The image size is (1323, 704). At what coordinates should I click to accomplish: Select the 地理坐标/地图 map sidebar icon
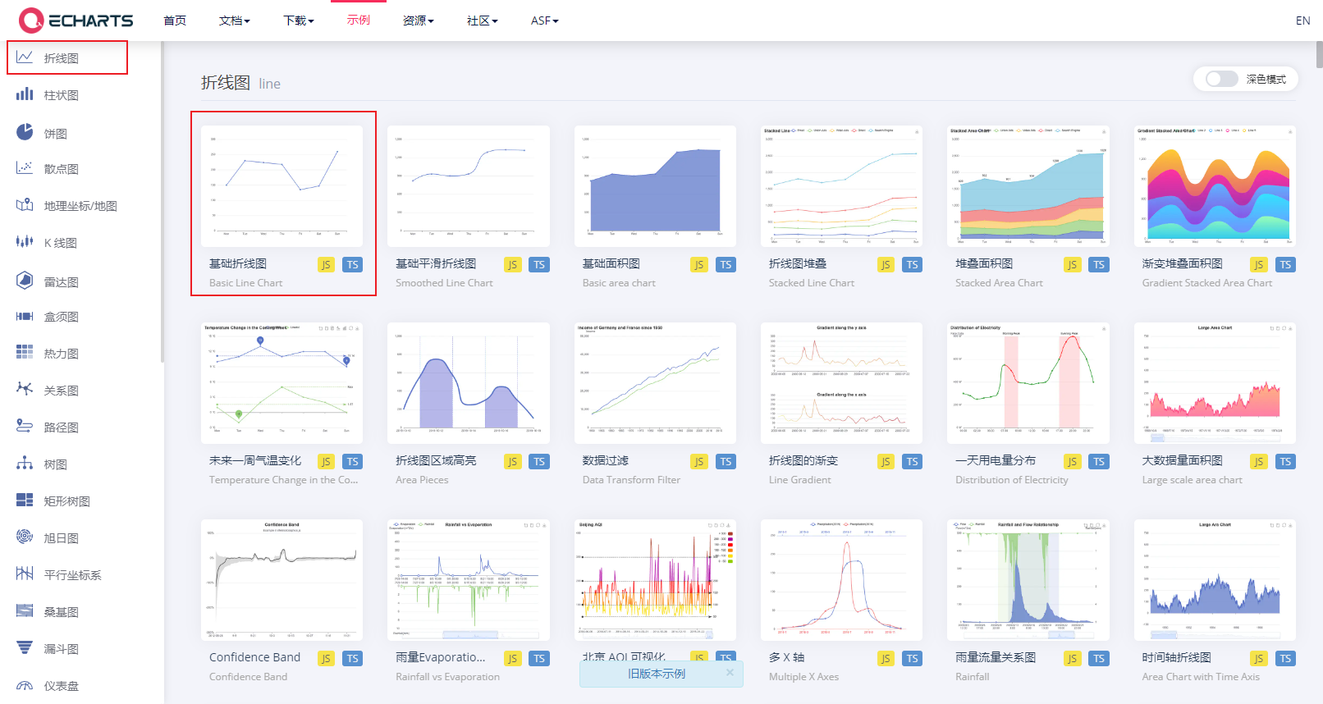point(25,205)
